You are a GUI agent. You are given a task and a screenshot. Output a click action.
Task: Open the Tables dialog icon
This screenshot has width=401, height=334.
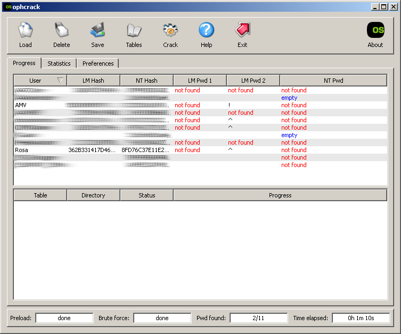pyautogui.click(x=134, y=30)
